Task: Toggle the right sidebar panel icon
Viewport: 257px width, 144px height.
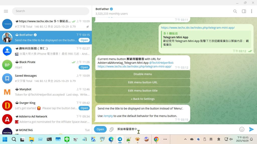Action: point(244,11)
